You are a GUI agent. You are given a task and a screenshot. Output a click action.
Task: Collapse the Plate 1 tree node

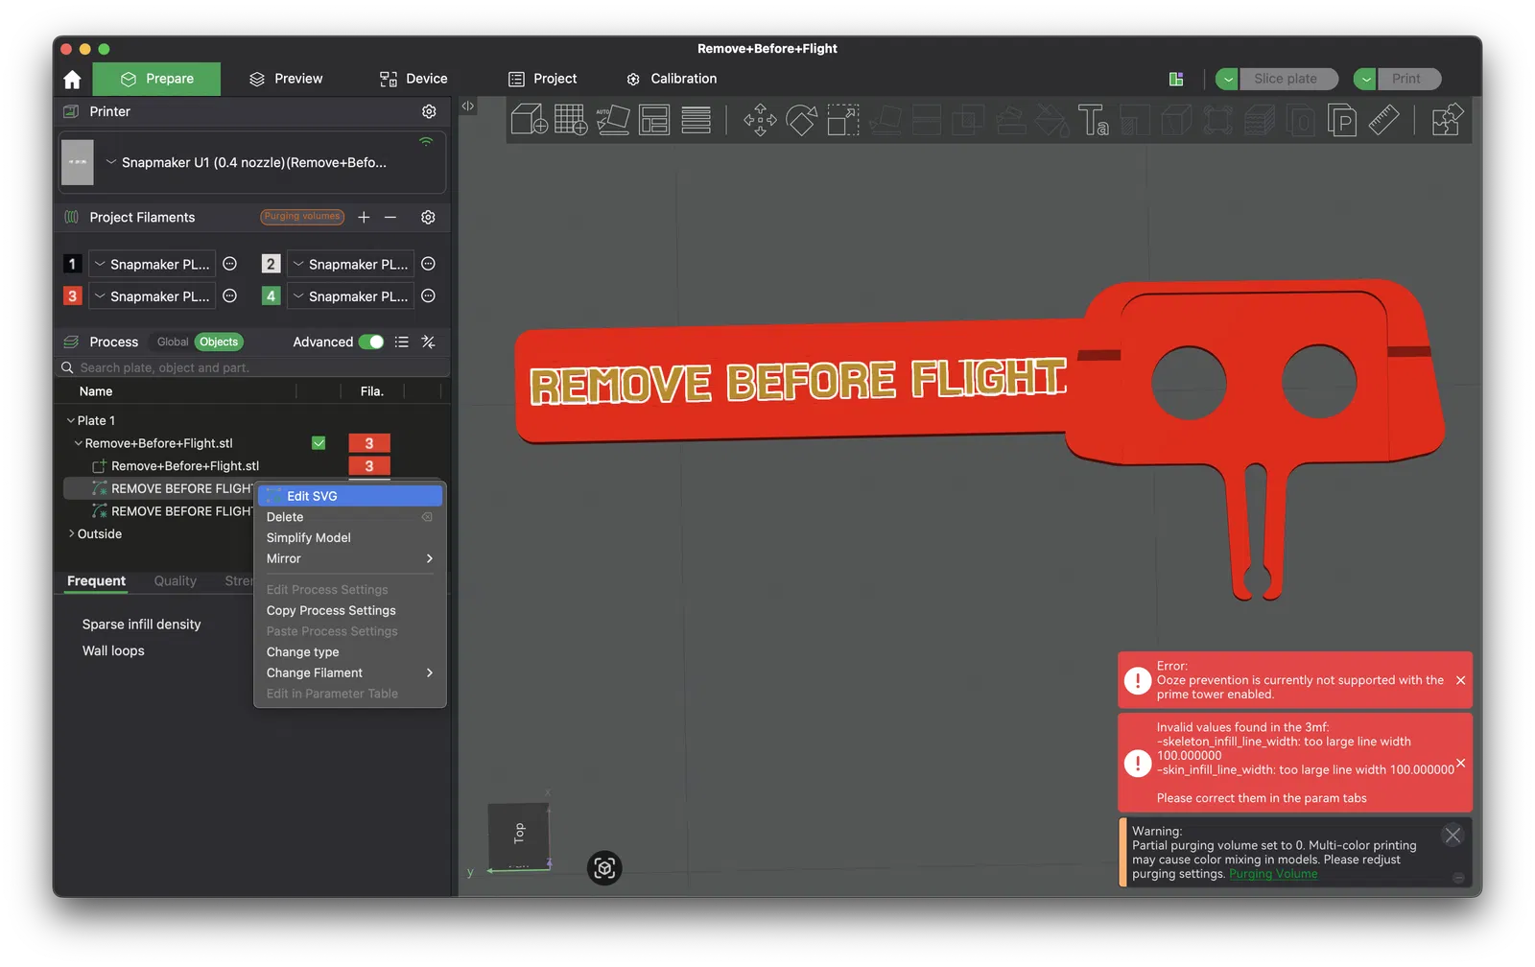[71, 420]
